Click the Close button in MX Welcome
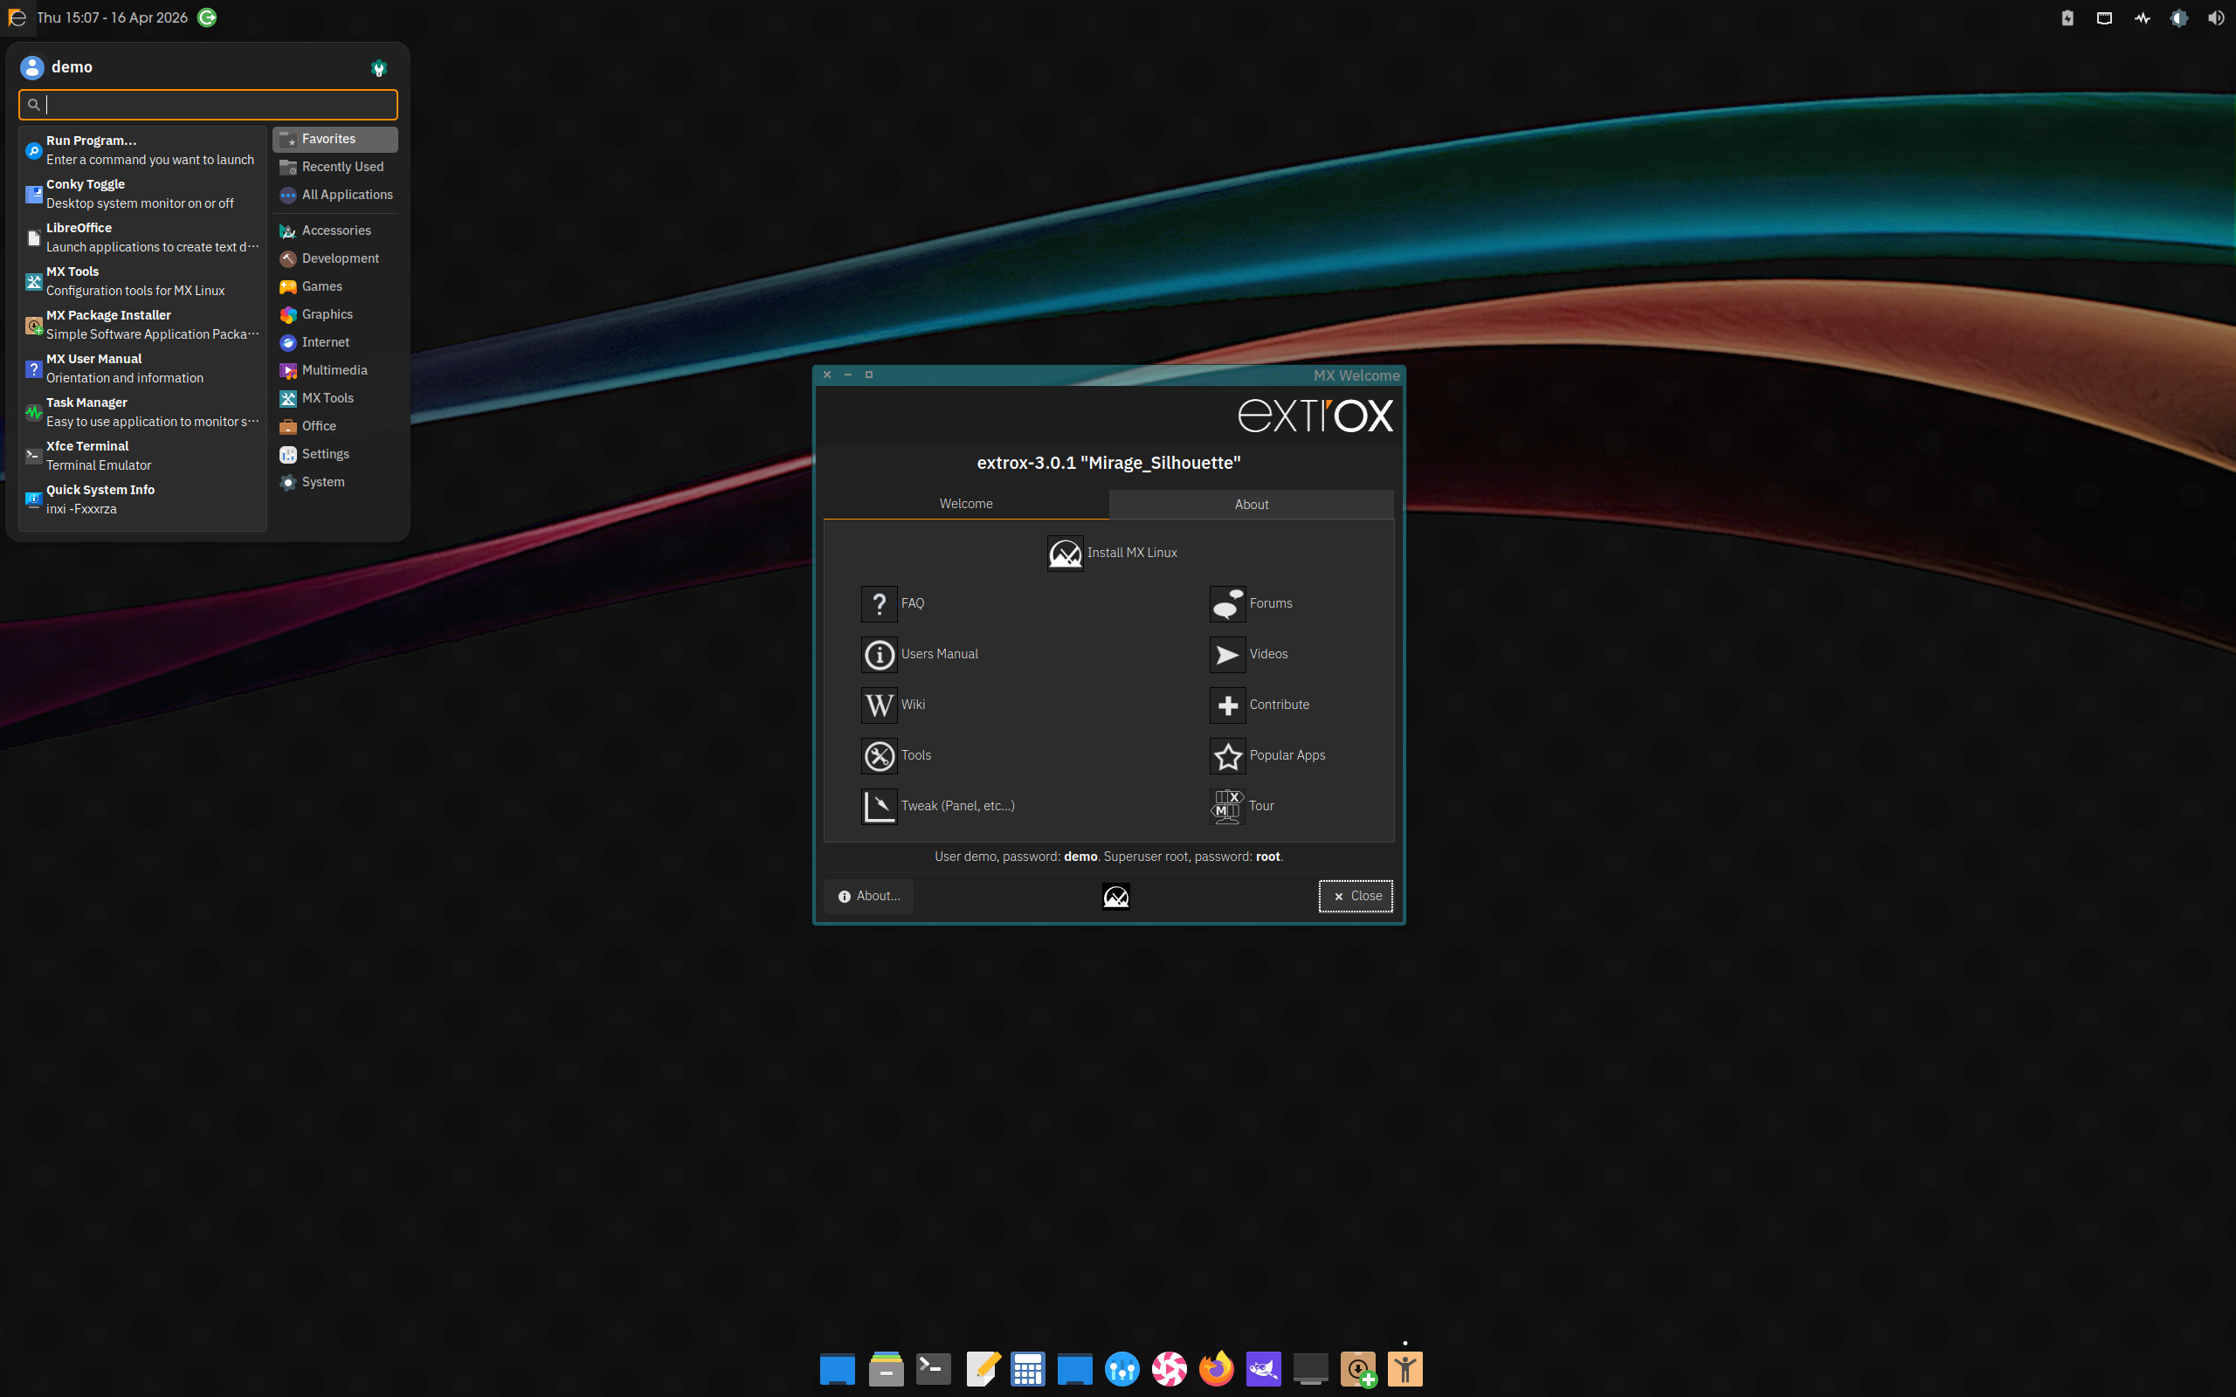2236x1397 pixels. coord(1356,896)
